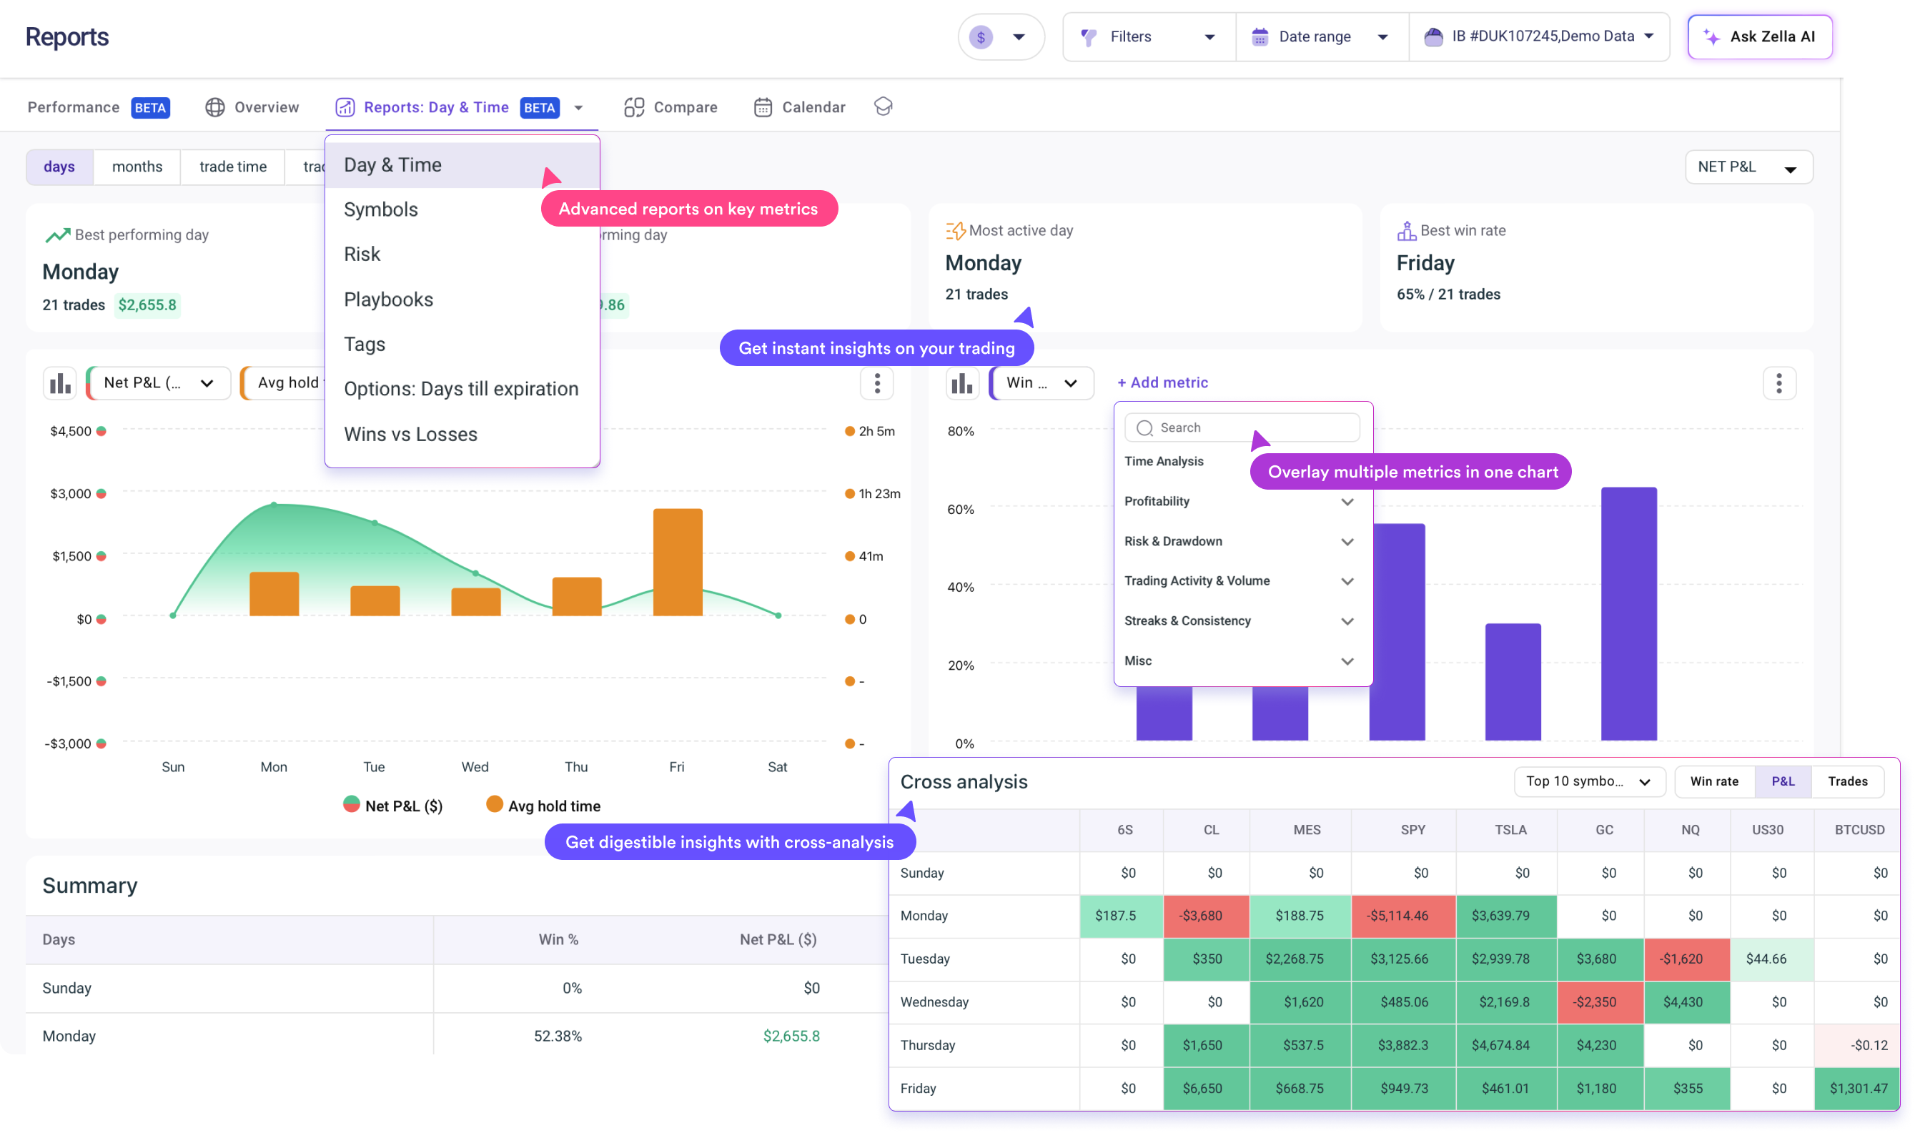The image size is (1915, 1133).
Task: Click the + Add metric link
Action: point(1162,382)
